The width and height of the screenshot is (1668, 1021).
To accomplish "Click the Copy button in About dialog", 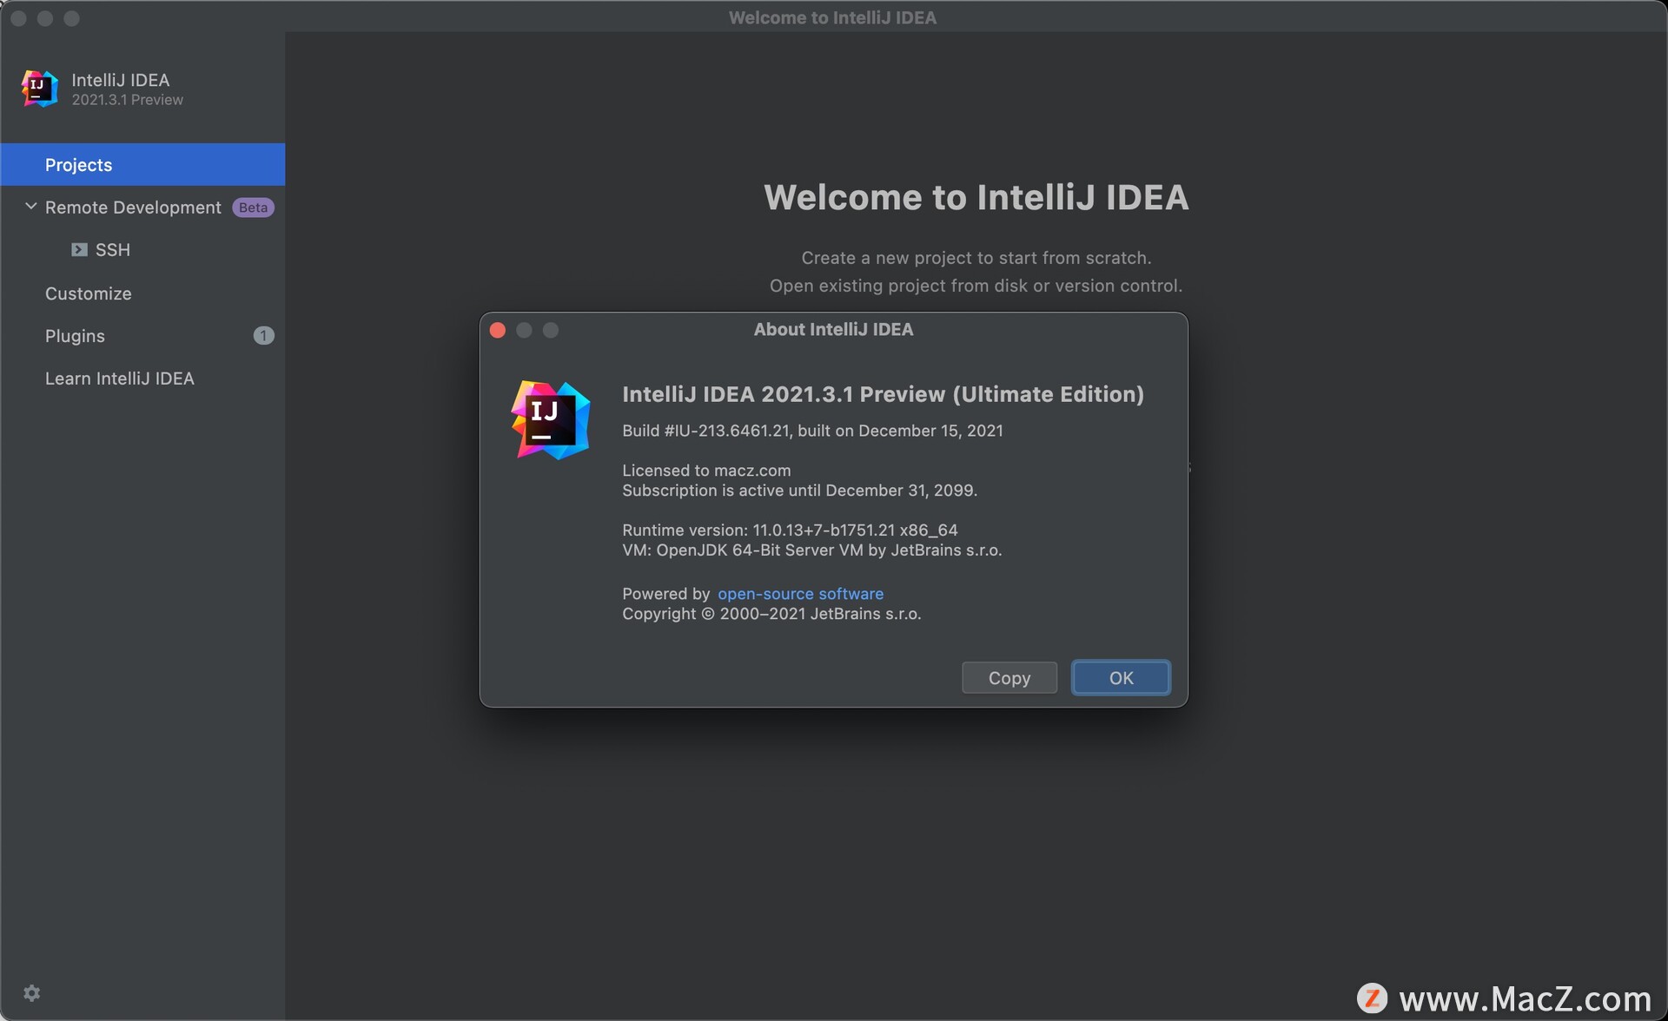I will [1009, 678].
